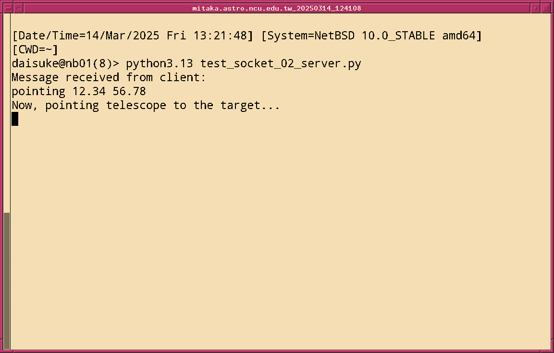Click the [CWD=~] line

tap(35, 50)
